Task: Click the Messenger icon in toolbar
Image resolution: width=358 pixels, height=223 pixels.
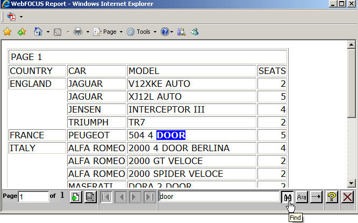Action: click(195, 32)
